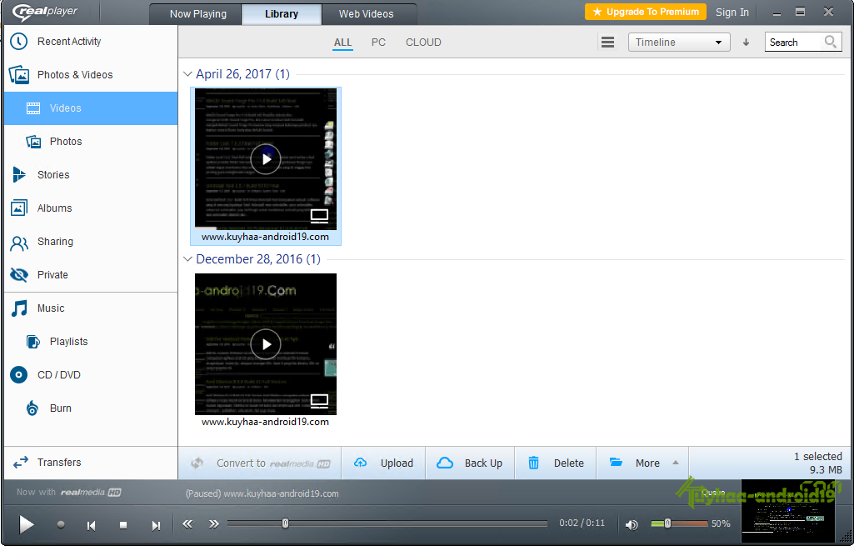
Task: Reverse sort order with arrow icon
Action: tap(747, 43)
